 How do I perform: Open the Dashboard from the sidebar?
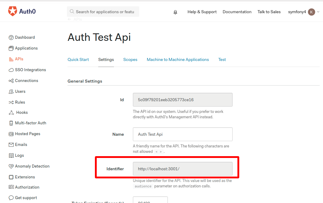(24, 37)
